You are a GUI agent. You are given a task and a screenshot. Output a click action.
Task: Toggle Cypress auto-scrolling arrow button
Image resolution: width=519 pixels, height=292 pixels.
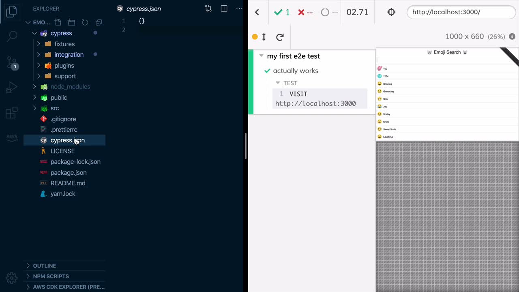click(264, 37)
